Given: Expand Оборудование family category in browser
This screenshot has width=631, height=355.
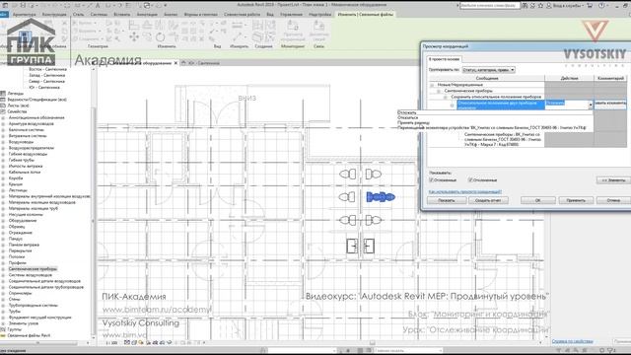Looking at the screenshot, I should pos(3,221).
